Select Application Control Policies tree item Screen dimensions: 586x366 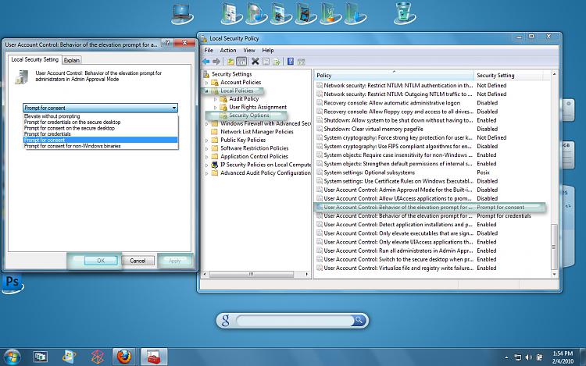[x=254, y=156]
